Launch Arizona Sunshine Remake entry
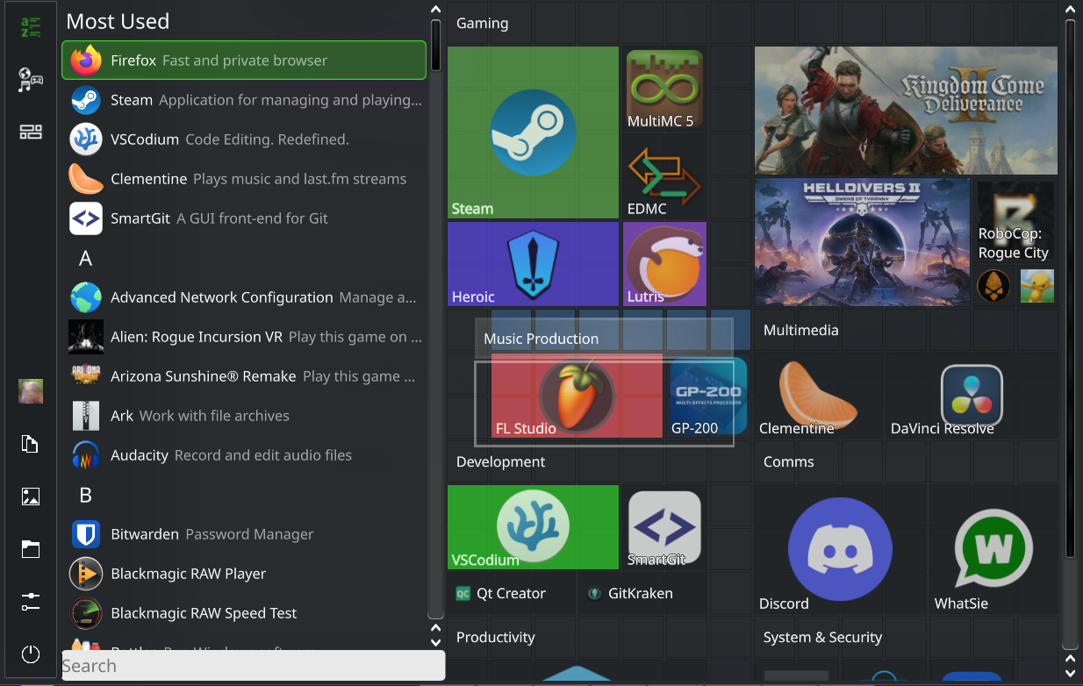The image size is (1083, 686). click(x=244, y=376)
